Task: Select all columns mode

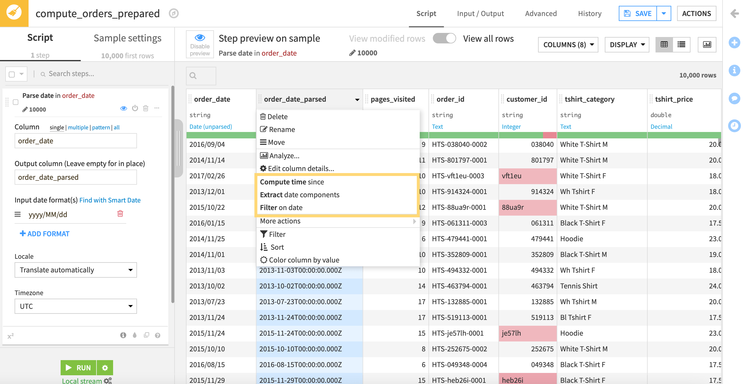Action: (x=117, y=127)
